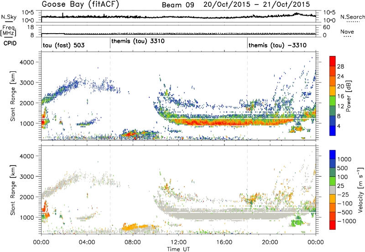Click the '500' tick on Velocity color bar

click(343, 168)
